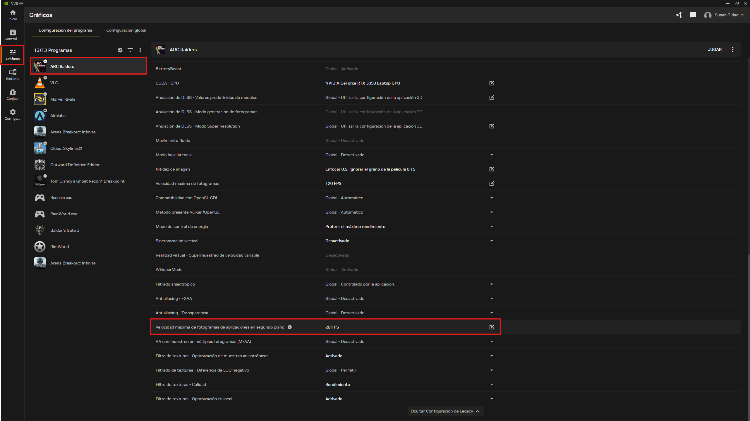Select Baldur's Gate 3 in program list
Image resolution: width=750 pixels, height=421 pixels.
[x=65, y=230]
